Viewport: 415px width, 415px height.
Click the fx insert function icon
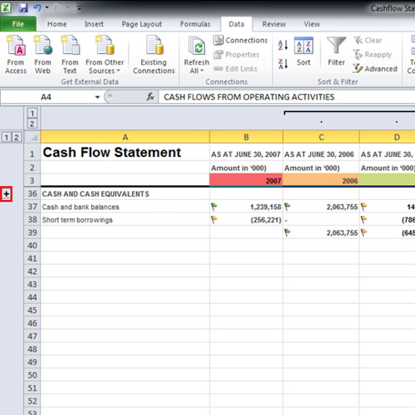pyautogui.click(x=150, y=97)
